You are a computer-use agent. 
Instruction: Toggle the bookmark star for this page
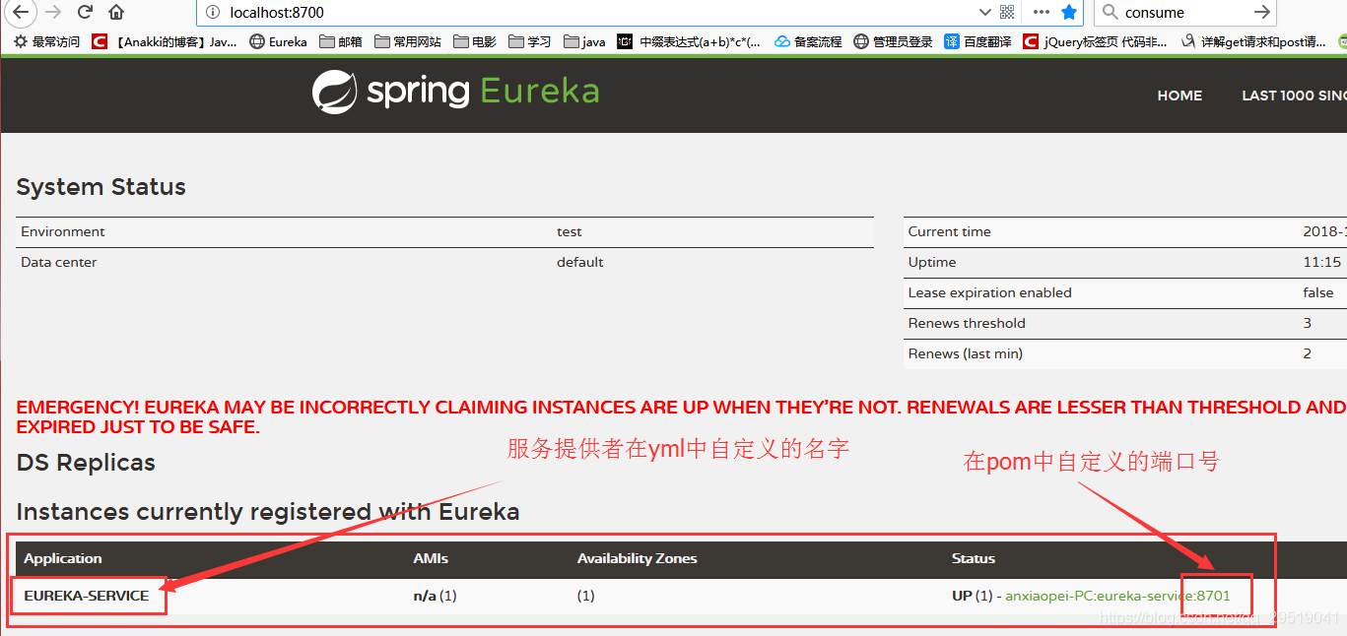[1069, 13]
